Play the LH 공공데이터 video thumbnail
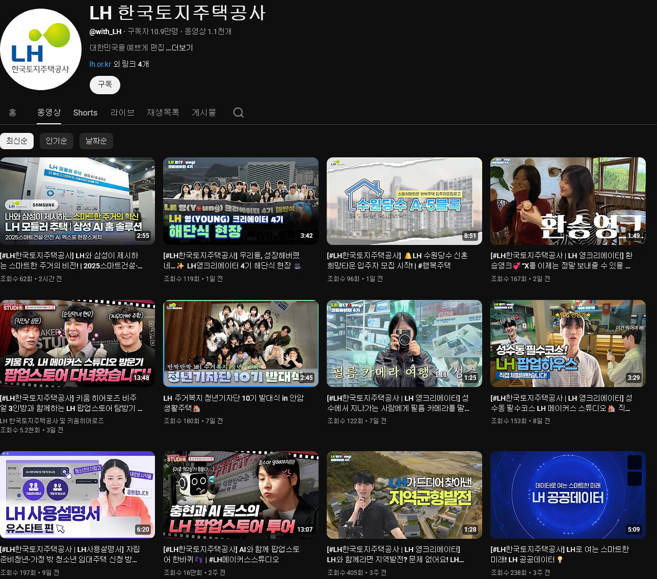This screenshot has width=657, height=579. [x=568, y=495]
